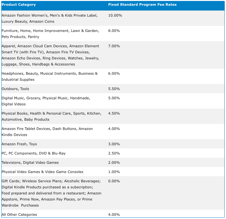Screen dimensions: 226x219
Task: Click the 5.50% fee rate
Action: [x=114, y=89]
